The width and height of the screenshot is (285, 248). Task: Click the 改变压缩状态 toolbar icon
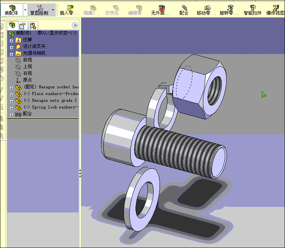click(116, 7)
